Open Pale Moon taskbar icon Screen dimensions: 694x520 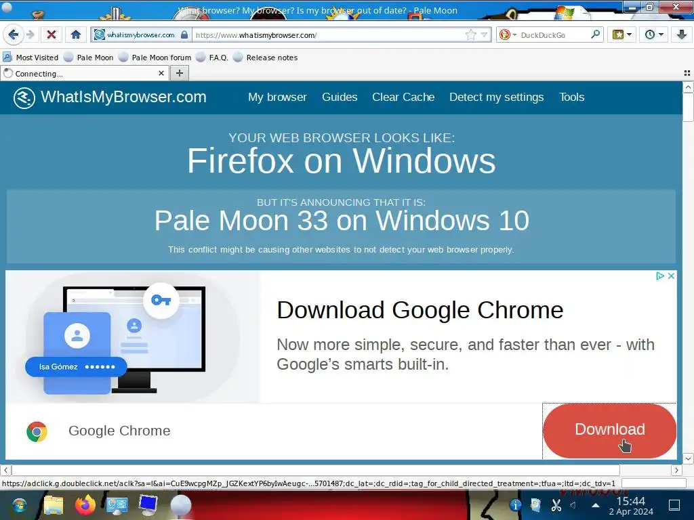click(180, 505)
